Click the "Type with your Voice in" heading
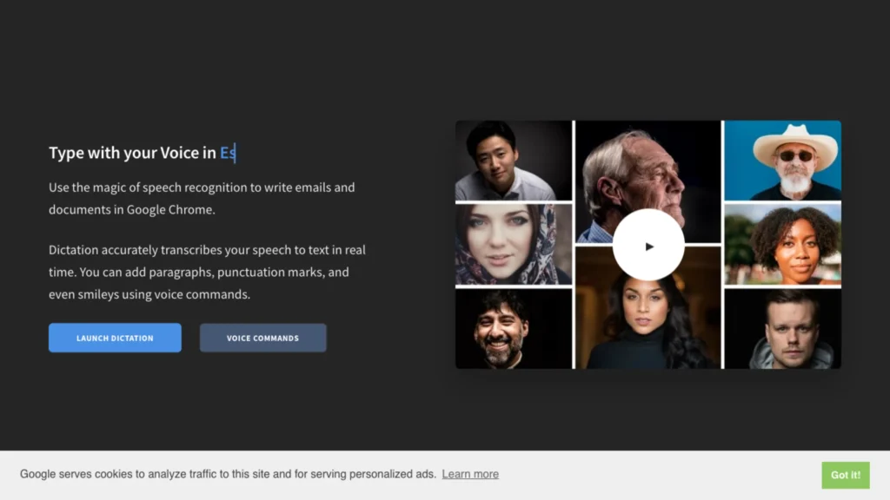 [x=132, y=153]
